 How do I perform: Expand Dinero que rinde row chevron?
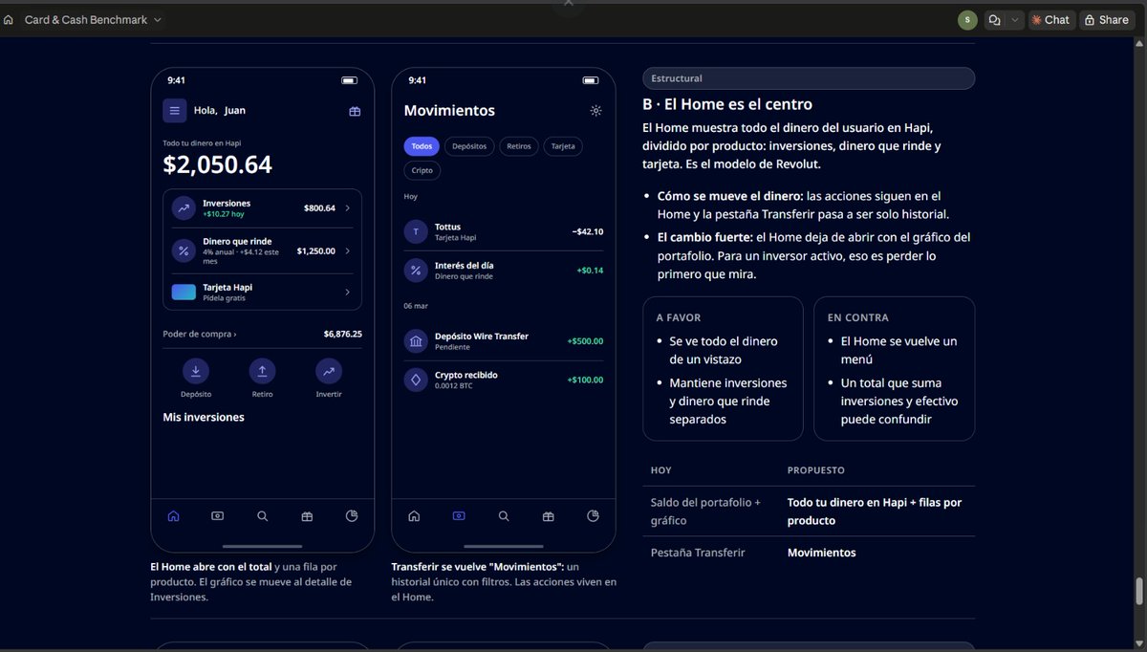point(347,250)
